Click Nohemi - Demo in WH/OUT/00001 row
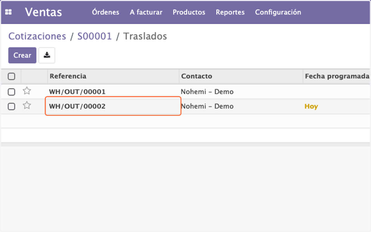 point(207,92)
